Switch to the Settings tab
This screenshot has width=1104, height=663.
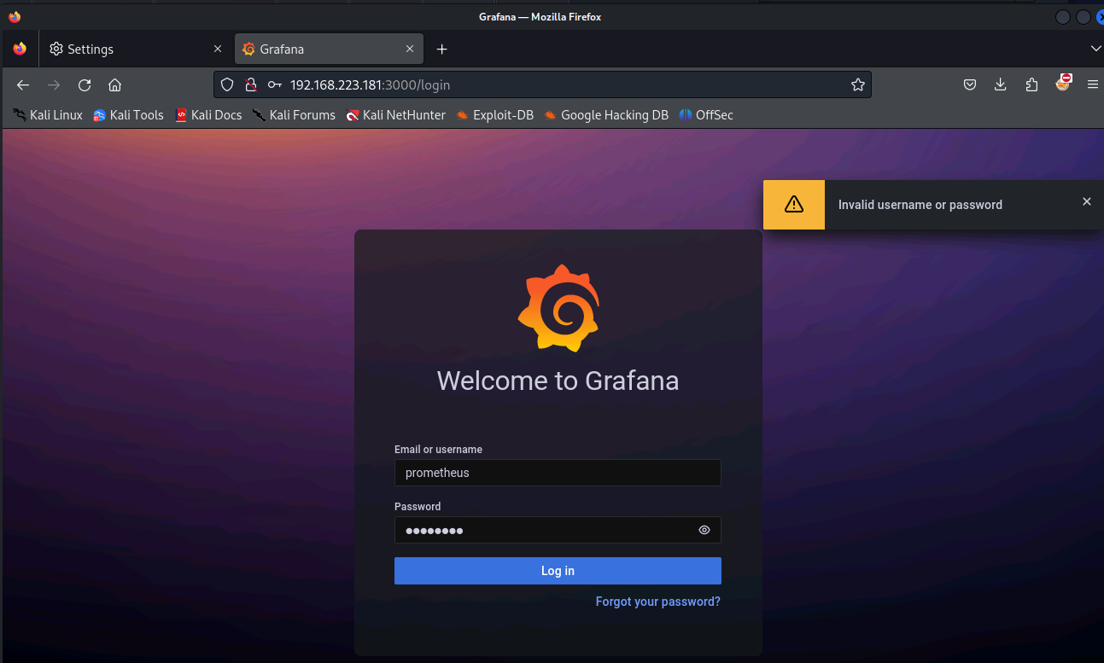[x=135, y=49]
